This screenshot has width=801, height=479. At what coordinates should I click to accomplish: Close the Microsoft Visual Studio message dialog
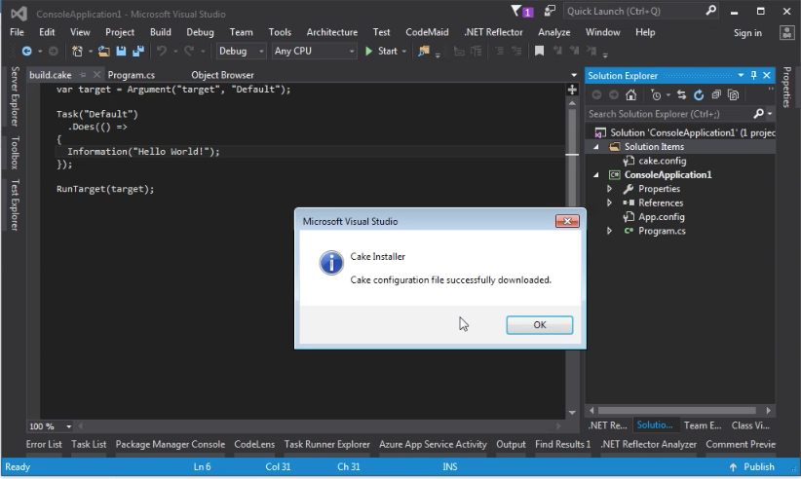coord(567,221)
